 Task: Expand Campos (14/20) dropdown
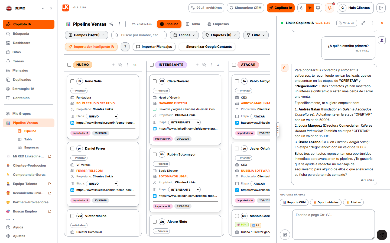click(86, 35)
